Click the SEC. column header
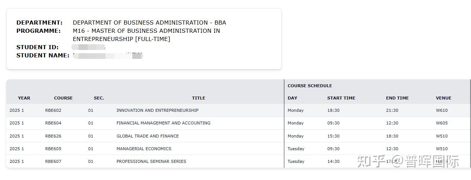 pyautogui.click(x=99, y=98)
